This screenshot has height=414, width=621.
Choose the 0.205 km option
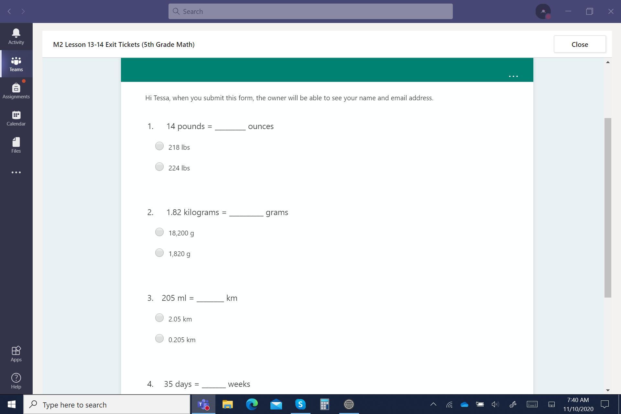tap(159, 339)
